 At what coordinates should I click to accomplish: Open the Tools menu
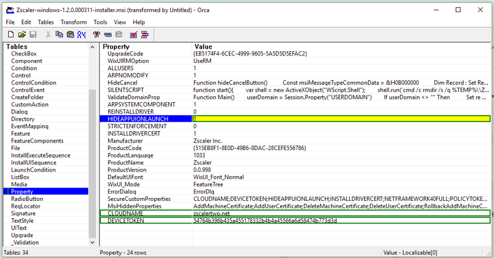click(101, 23)
